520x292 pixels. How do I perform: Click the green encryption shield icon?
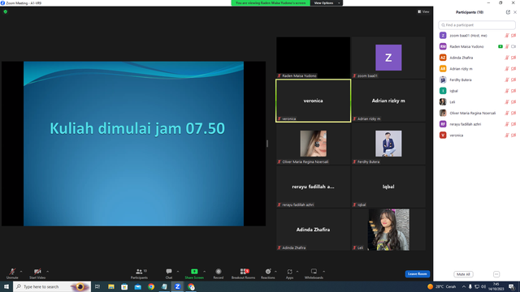(x=6, y=11)
